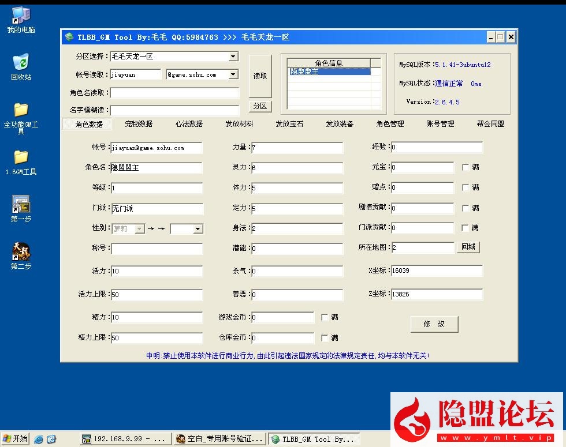Click the 身法 input field

pyautogui.click(x=297, y=228)
